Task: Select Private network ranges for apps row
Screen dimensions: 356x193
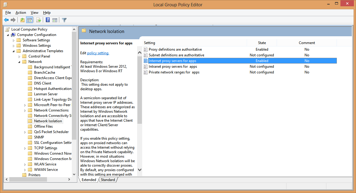Action: tap(240, 72)
